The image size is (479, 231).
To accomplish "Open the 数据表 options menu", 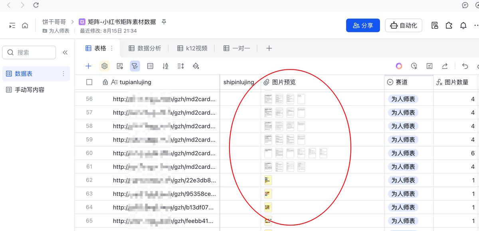I will pyautogui.click(x=63, y=73).
